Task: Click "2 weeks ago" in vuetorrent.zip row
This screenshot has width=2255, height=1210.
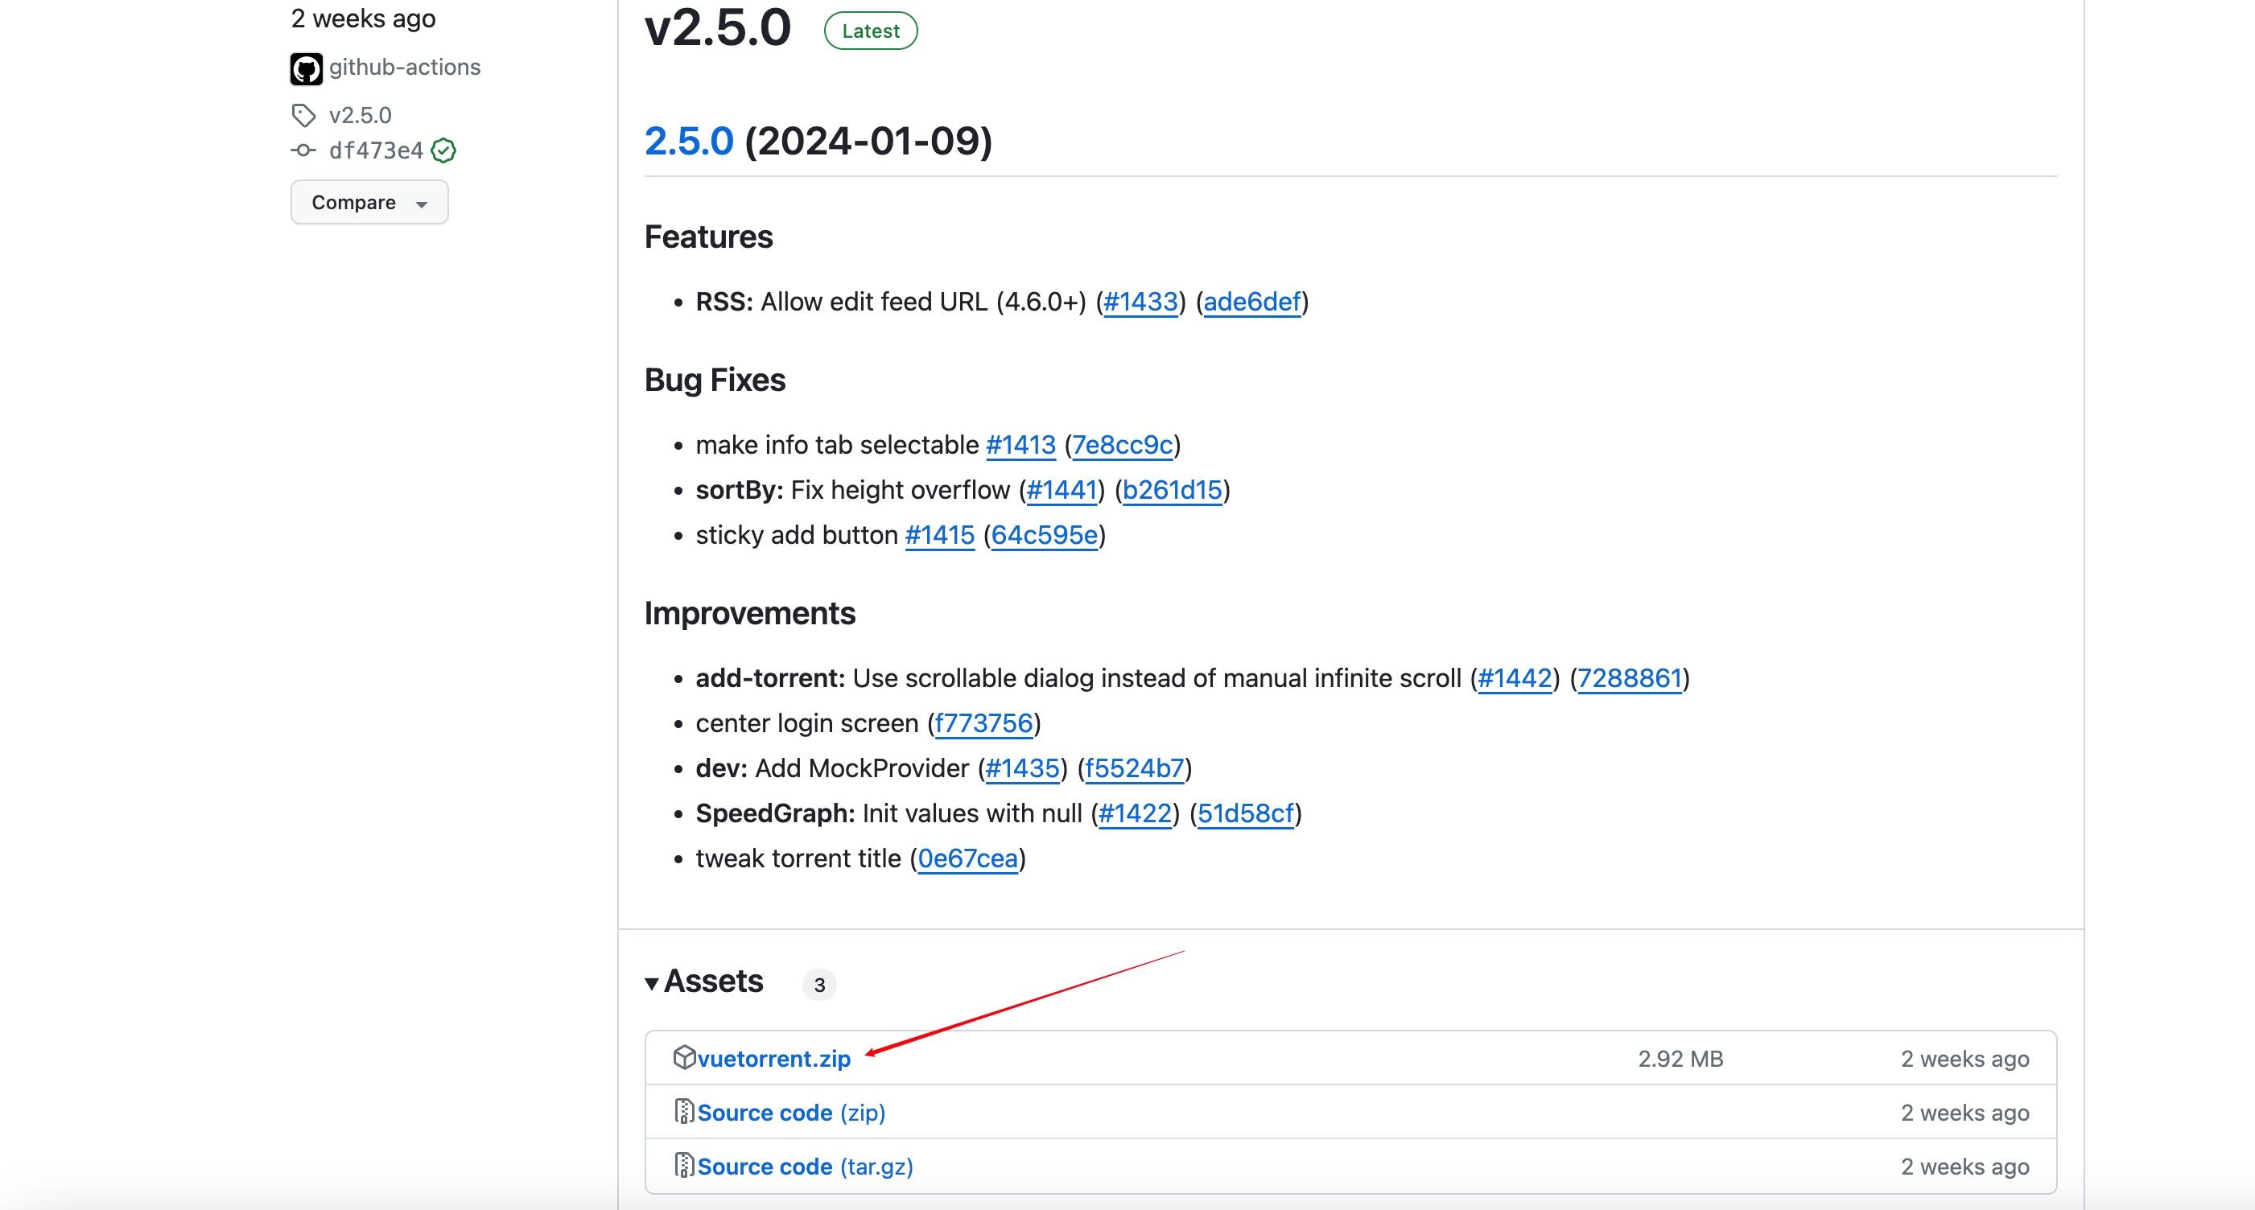Action: [1965, 1059]
